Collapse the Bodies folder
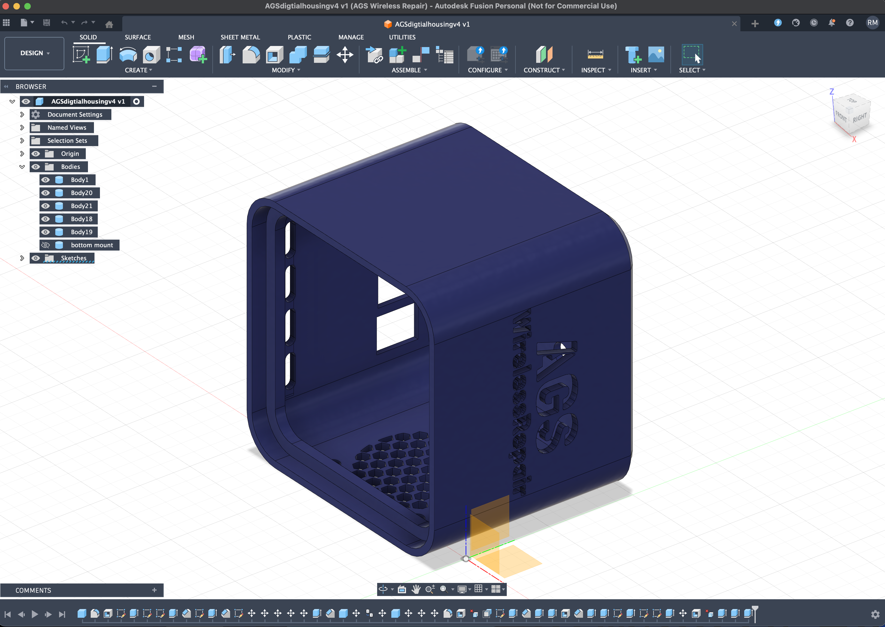885x627 pixels. (22, 167)
